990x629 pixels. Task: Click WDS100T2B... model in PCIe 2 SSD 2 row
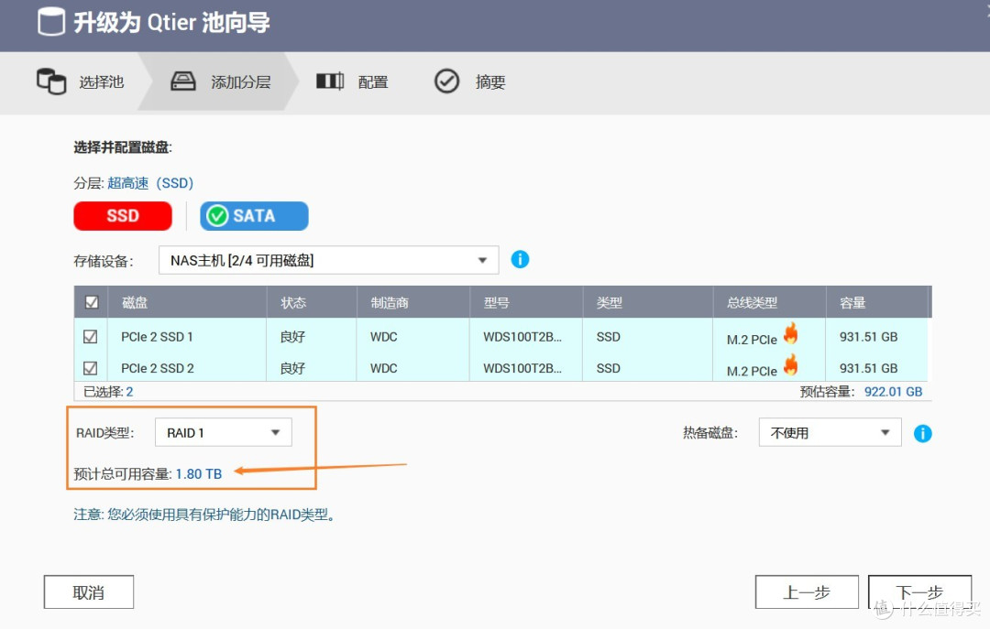tap(522, 368)
